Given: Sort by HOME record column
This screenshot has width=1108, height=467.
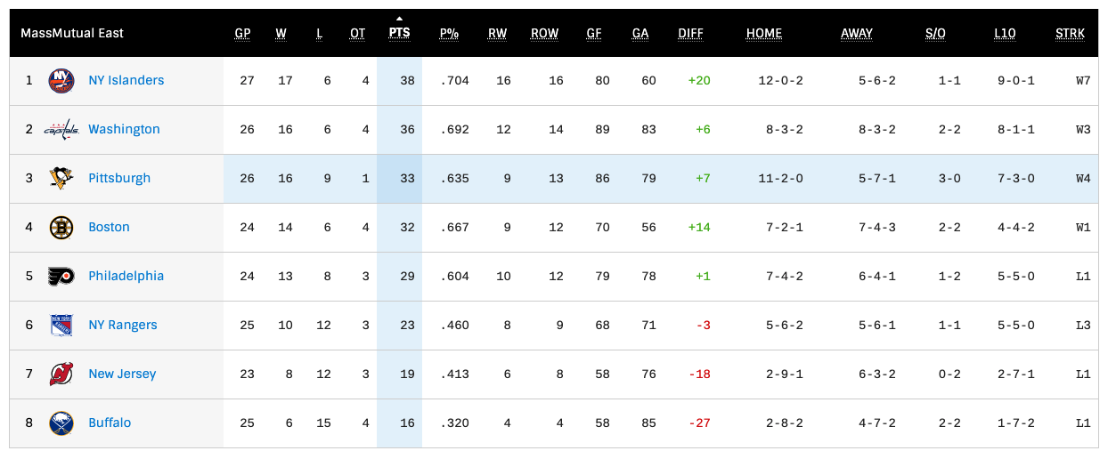Looking at the screenshot, I should [x=764, y=34].
